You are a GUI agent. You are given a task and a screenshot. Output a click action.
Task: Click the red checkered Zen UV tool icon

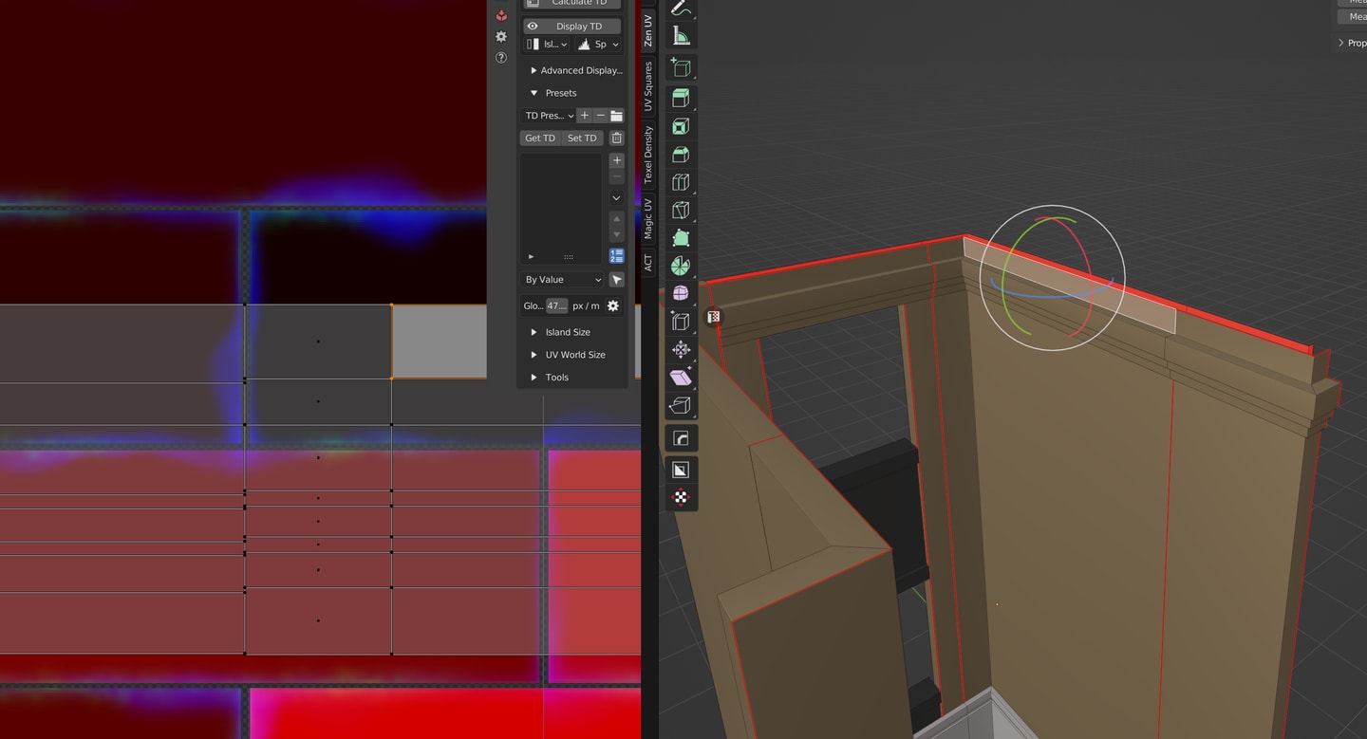coord(681,497)
